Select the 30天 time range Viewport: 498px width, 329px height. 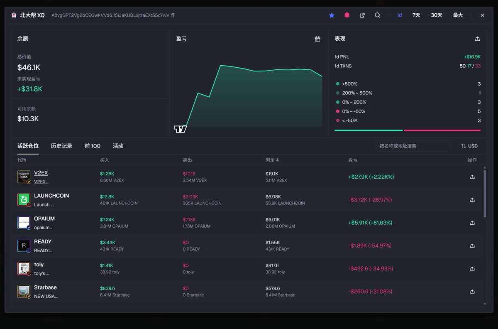(437, 15)
